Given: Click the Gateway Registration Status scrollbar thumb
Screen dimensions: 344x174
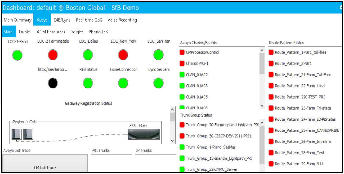Looking at the screenshot, I should tap(173, 117).
